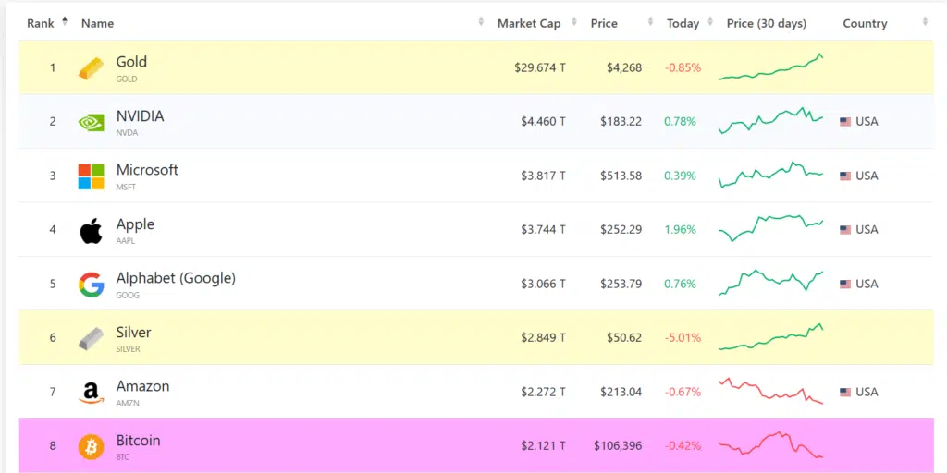
Task: Sort by the Name column header
Action: (97, 23)
